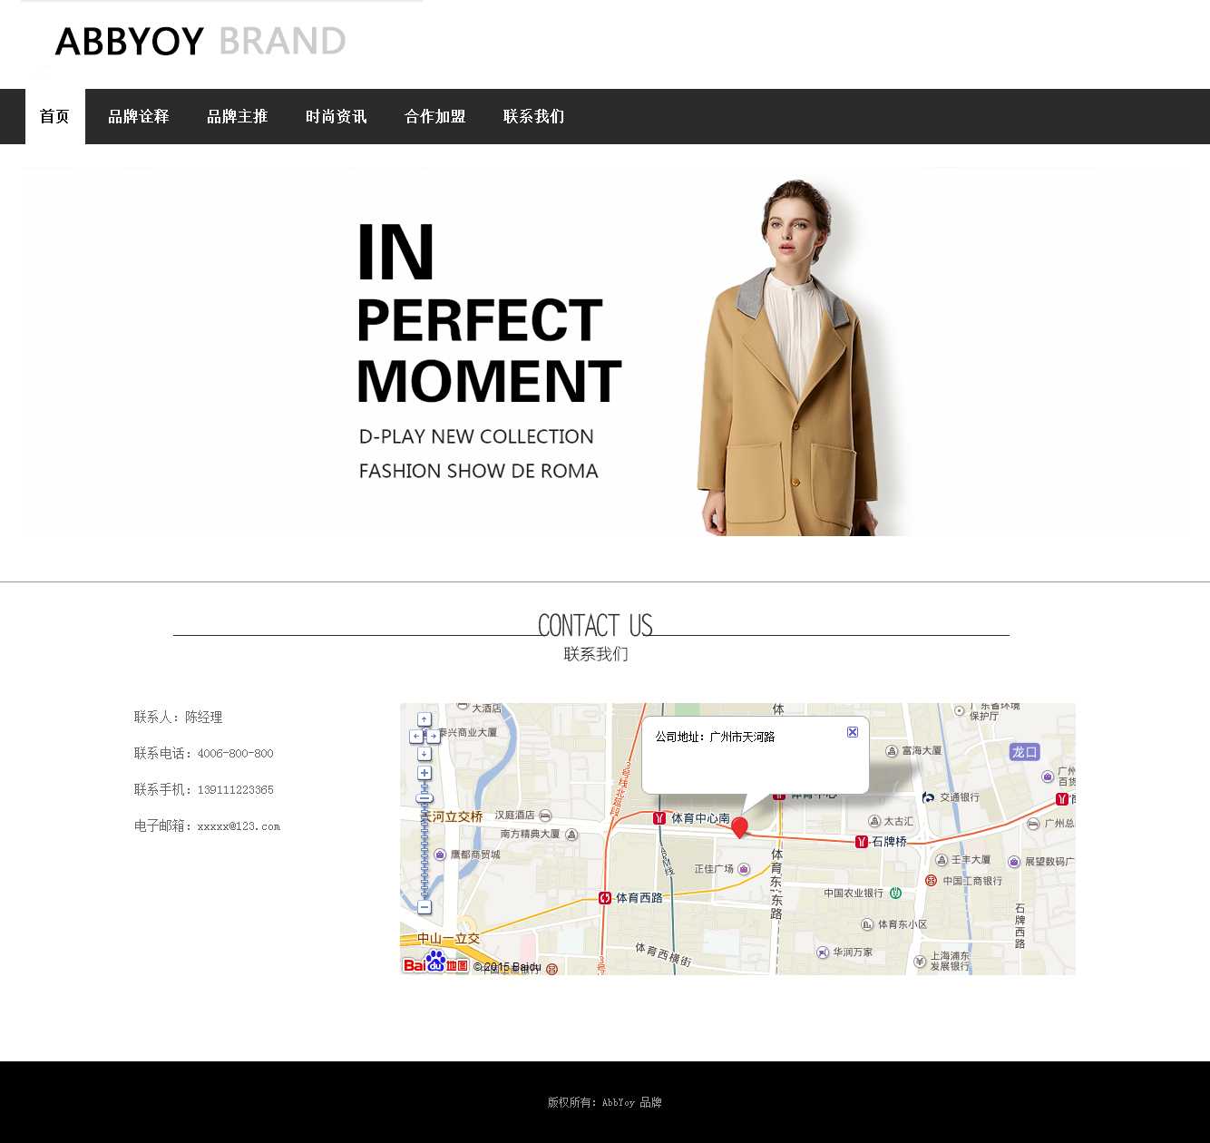Click the In Perfect Moment banner image
The width and height of the screenshot is (1210, 1143).
coord(604,352)
